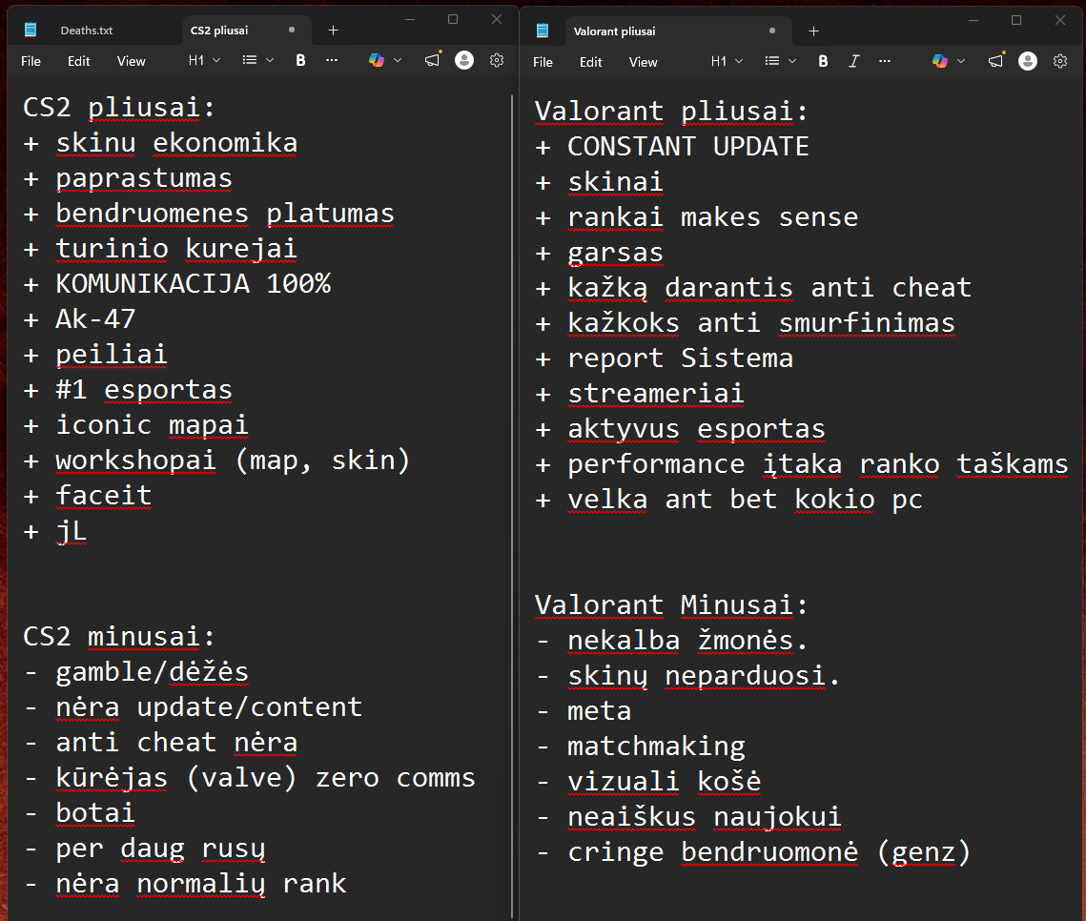
Task: Open File menu in left Notepad window
Action: point(31,61)
